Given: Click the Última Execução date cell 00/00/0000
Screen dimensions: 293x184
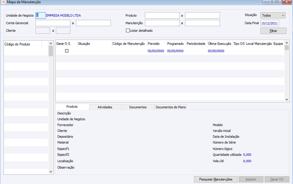Looking at the screenshot, I should (216, 51).
